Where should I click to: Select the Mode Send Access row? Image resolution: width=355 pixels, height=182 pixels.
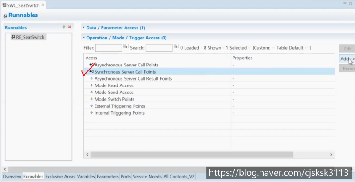coord(209,92)
